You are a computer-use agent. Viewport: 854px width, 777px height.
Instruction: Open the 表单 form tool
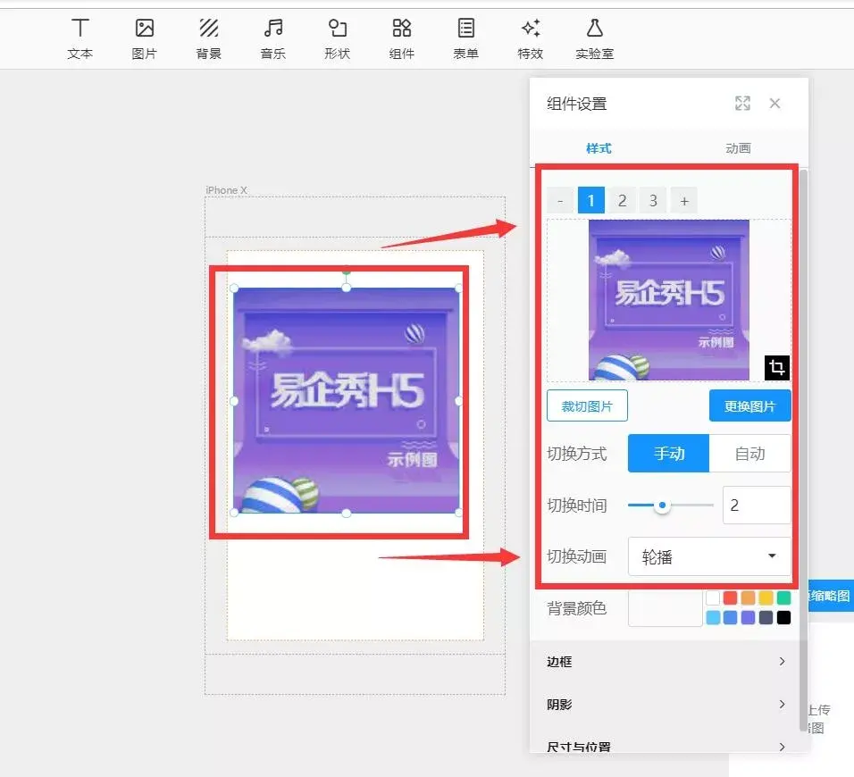pyautogui.click(x=465, y=38)
